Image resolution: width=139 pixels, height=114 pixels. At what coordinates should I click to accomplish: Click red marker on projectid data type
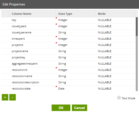(x=56, y=43)
